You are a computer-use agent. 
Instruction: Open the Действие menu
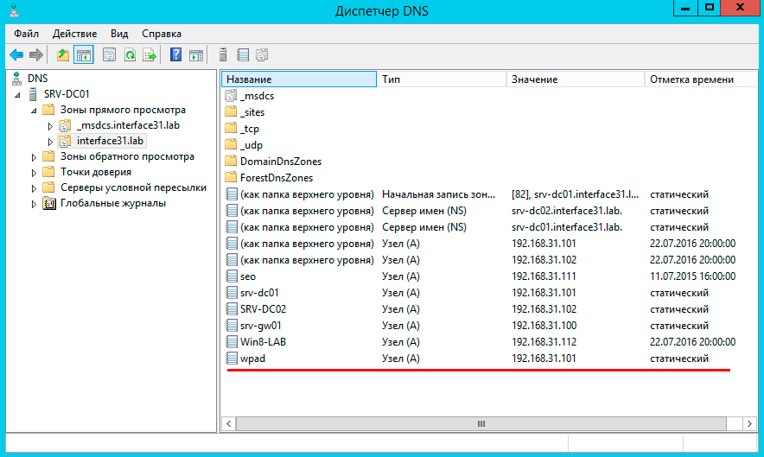(74, 34)
